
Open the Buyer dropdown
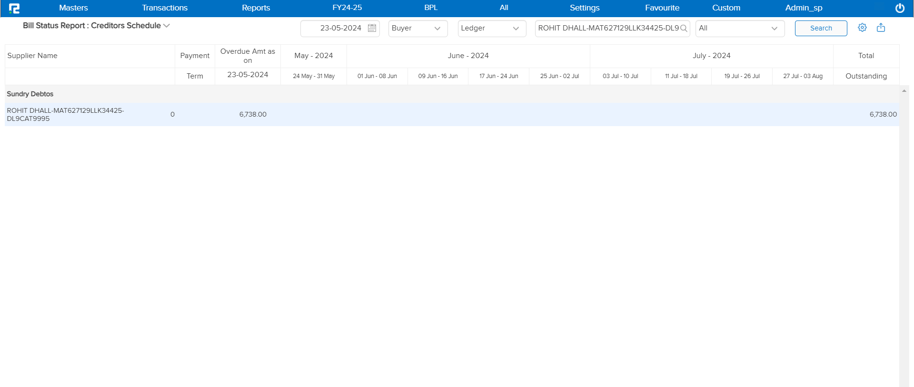pos(417,28)
